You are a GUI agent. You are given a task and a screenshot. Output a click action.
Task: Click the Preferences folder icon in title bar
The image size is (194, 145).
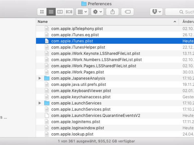click(x=84, y=4)
